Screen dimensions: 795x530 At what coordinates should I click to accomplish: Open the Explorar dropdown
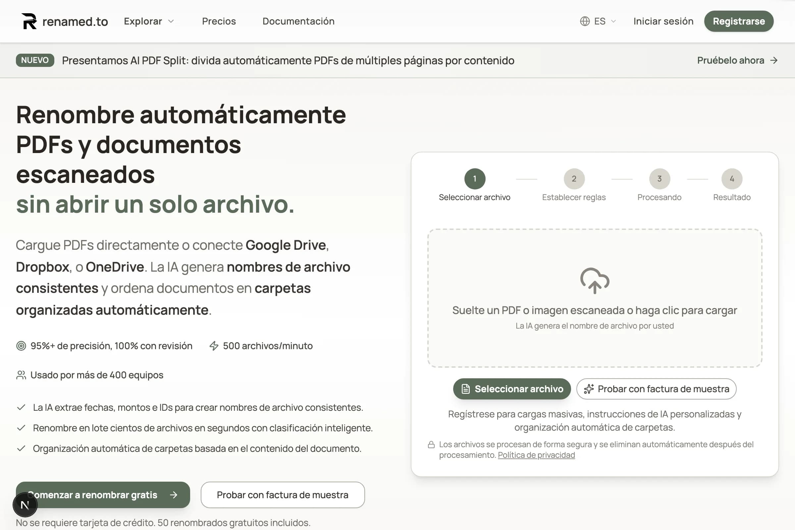(x=143, y=21)
